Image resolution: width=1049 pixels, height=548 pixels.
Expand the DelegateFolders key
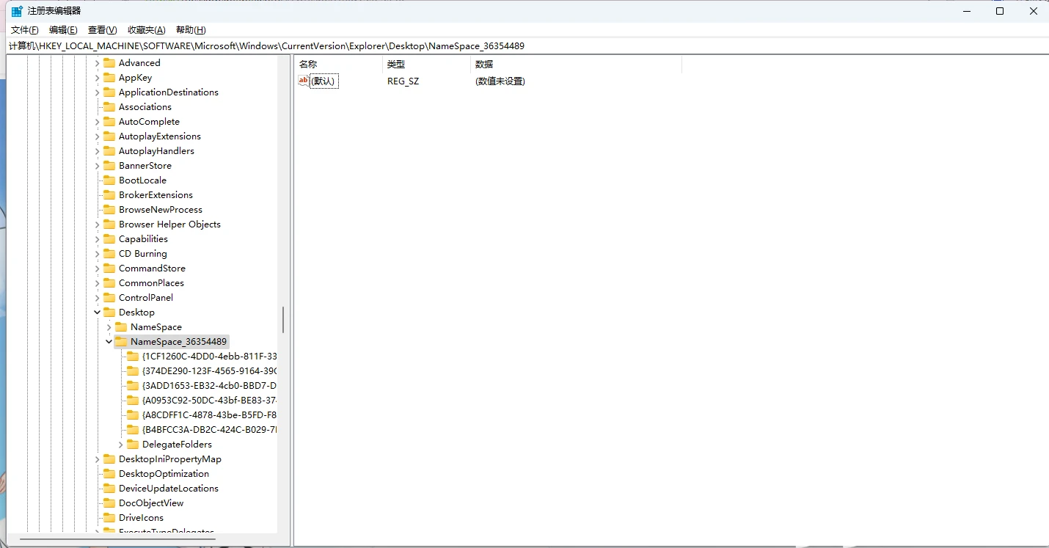[x=120, y=445]
